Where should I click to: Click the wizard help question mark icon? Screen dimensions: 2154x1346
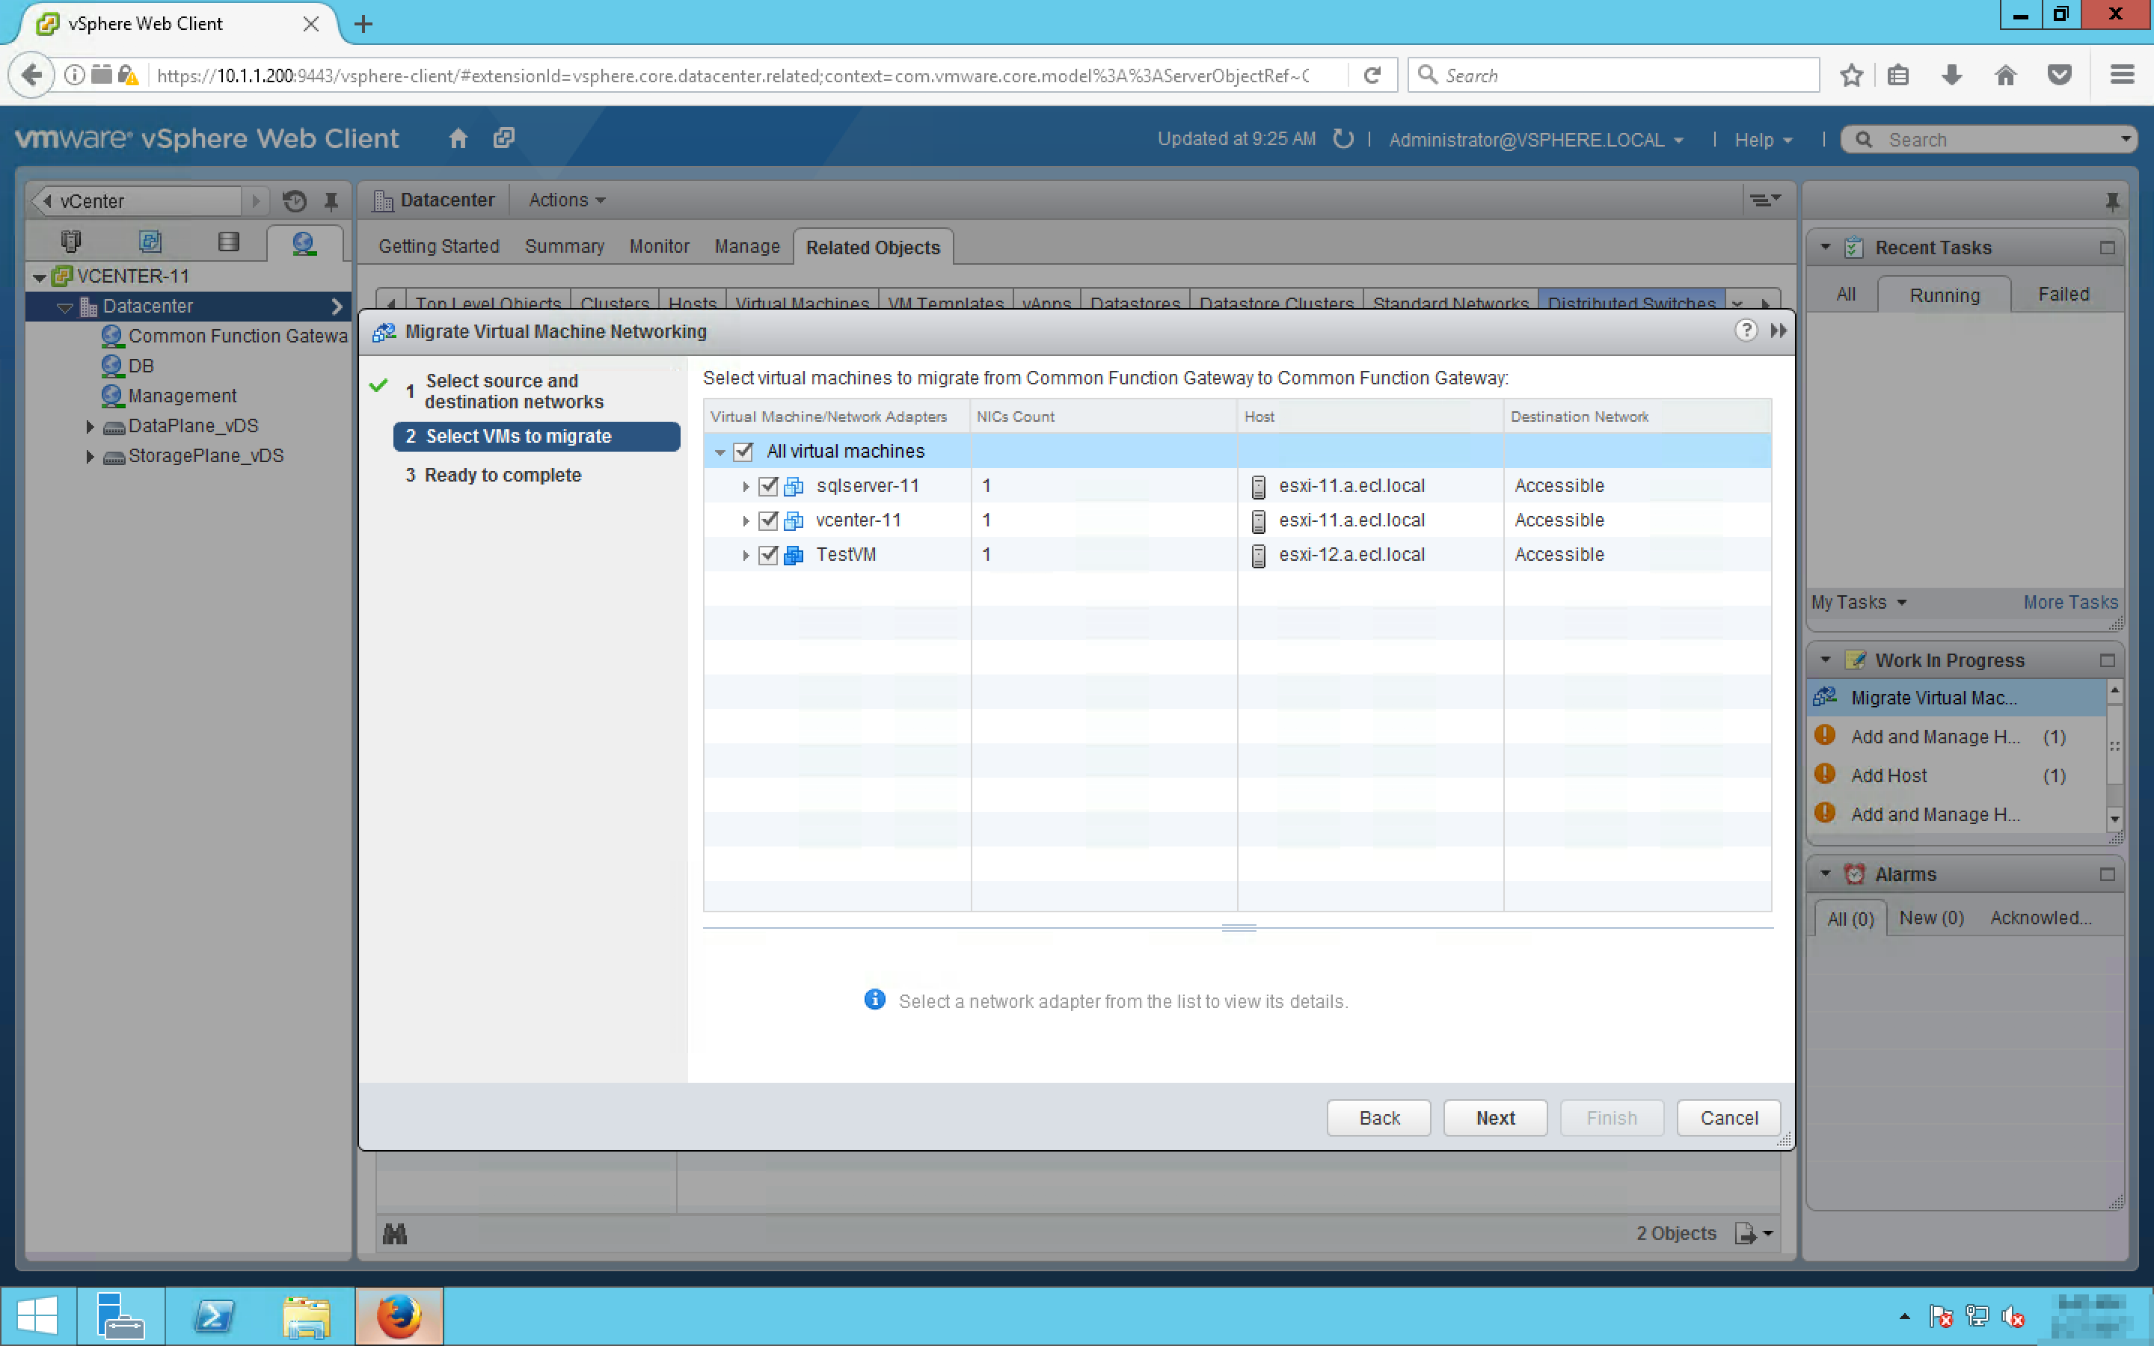coord(1746,331)
